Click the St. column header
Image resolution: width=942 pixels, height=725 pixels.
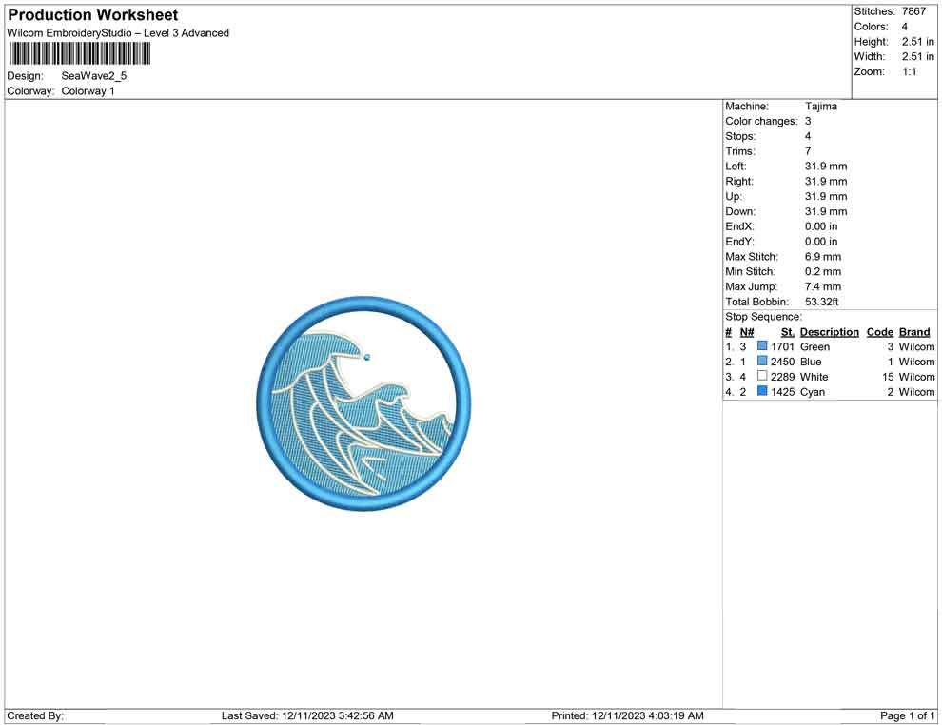click(x=787, y=332)
